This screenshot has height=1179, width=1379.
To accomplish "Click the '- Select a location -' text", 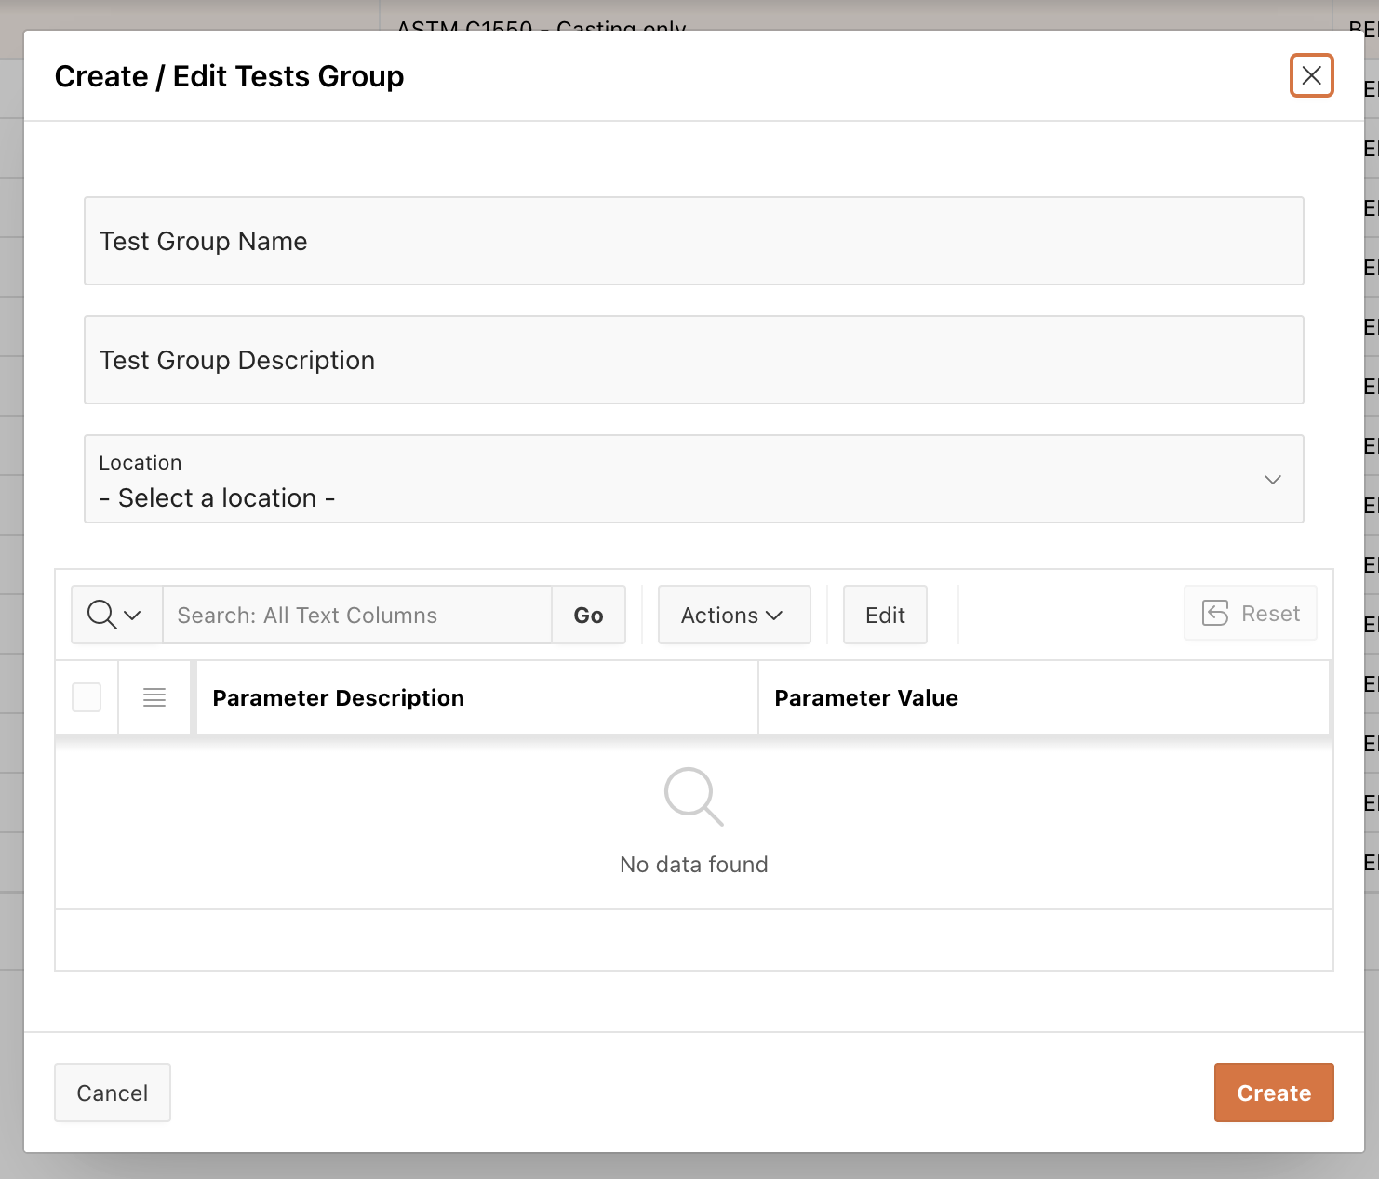I will click(217, 498).
